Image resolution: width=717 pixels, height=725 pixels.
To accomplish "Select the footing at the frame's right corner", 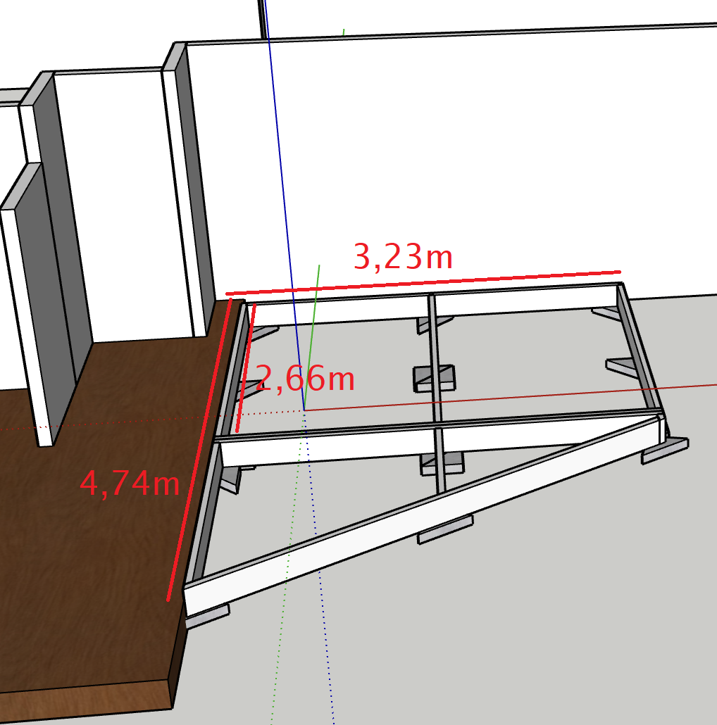I will pos(666,450).
